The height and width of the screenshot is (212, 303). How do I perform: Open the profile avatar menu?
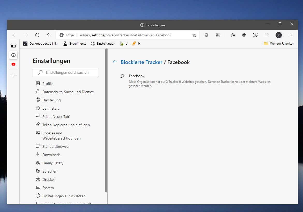tap(278, 35)
